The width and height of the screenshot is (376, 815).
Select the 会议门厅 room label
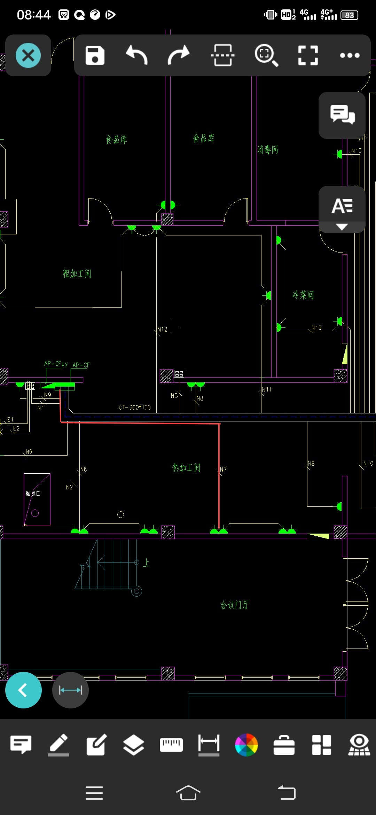[x=235, y=605]
